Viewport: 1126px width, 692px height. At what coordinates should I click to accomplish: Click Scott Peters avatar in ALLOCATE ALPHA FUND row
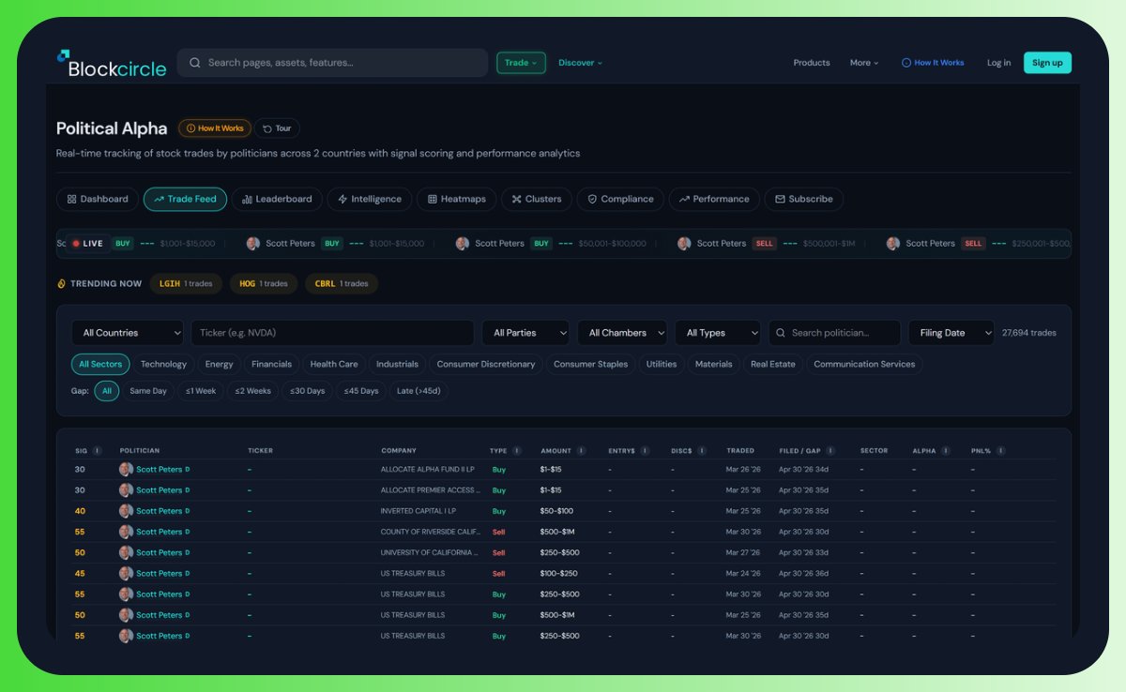pos(126,469)
